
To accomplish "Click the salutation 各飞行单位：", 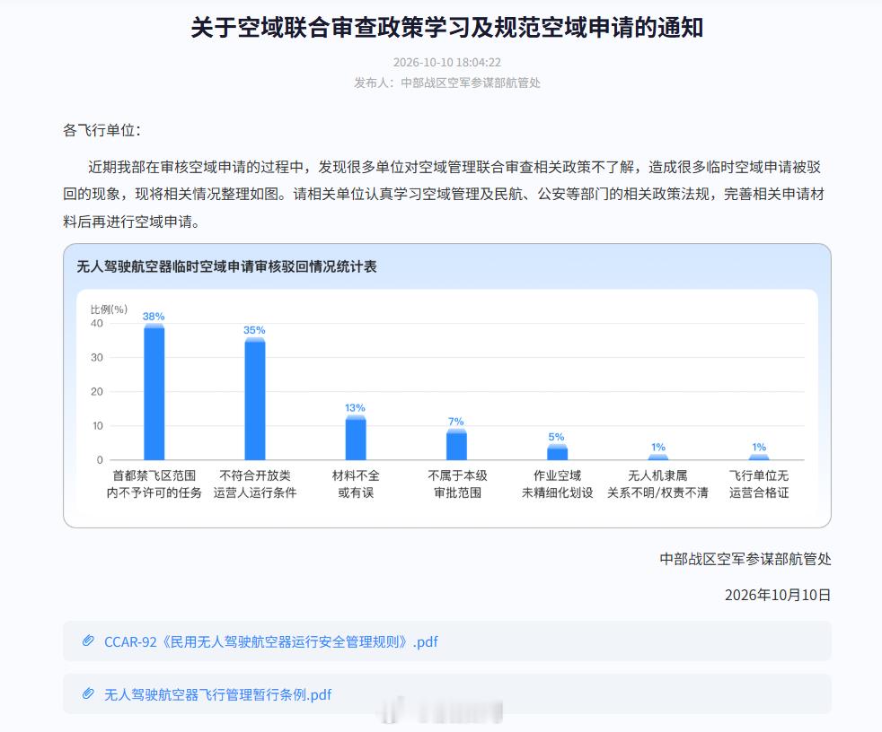I will pyautogui.click(x=101, y=130).
